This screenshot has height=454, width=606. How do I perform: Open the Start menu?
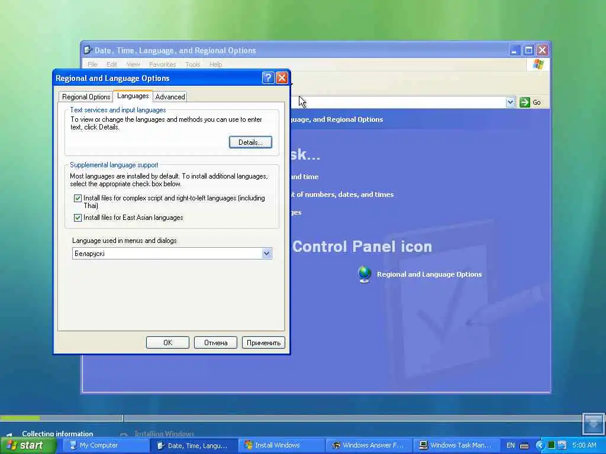click(28, 445)
